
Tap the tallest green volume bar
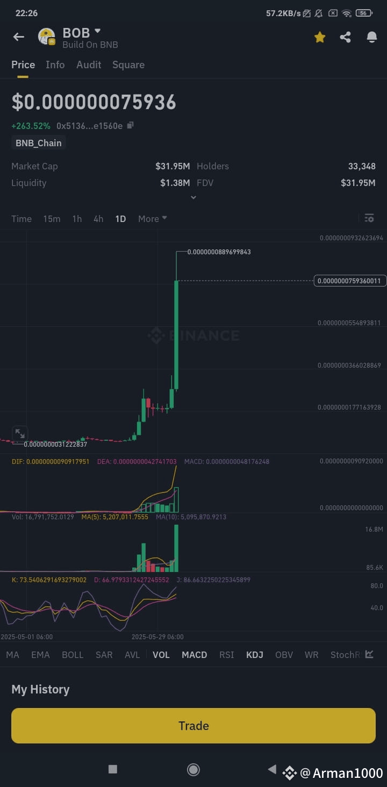(x=176, y=548)
